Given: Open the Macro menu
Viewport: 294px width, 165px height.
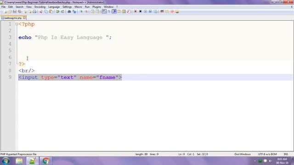Looking at the screenshot, I should (78, 7).
